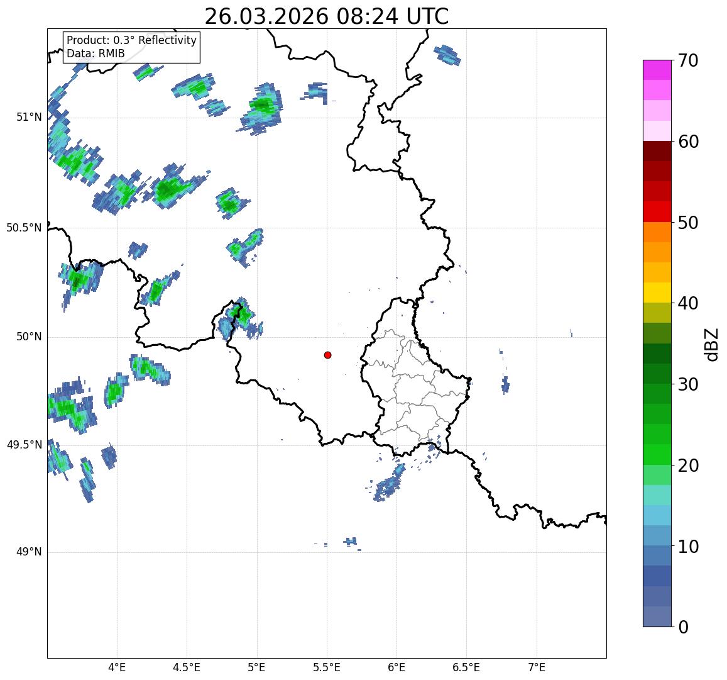Click the 6.5°E longitude label
This screenshot has width=727, height=680.
tap(466, 668)
